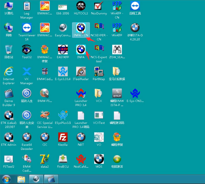Select the TeamViewer 14 shortcut

(x=27, y=32)
